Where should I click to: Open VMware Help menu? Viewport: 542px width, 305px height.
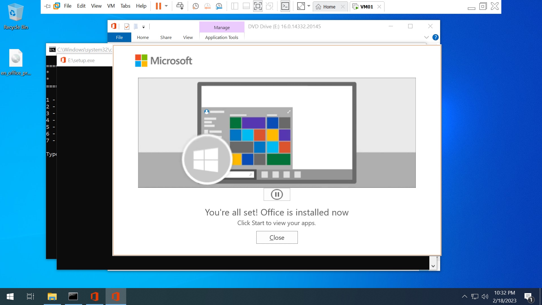[141, 6]
